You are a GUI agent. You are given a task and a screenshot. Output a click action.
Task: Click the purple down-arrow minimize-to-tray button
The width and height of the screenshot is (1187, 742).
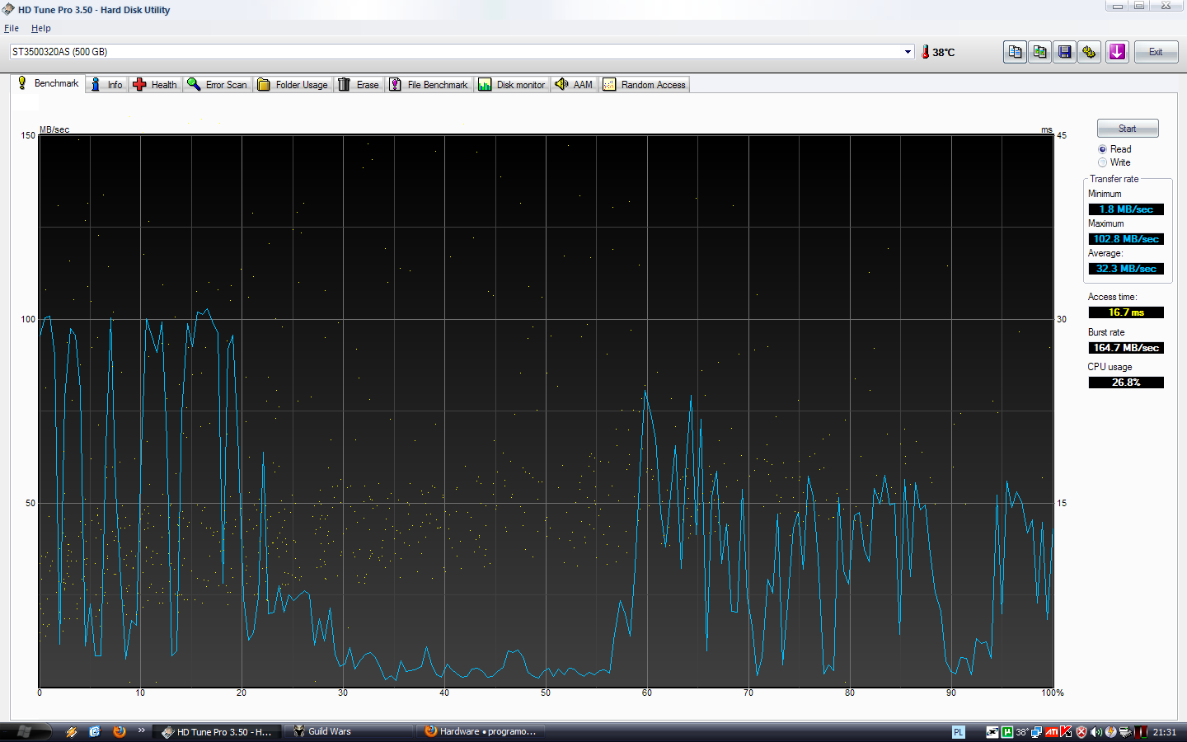point(1117,52)
